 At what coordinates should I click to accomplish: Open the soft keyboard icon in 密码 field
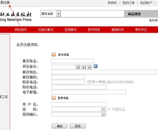(x=103, y=109)
